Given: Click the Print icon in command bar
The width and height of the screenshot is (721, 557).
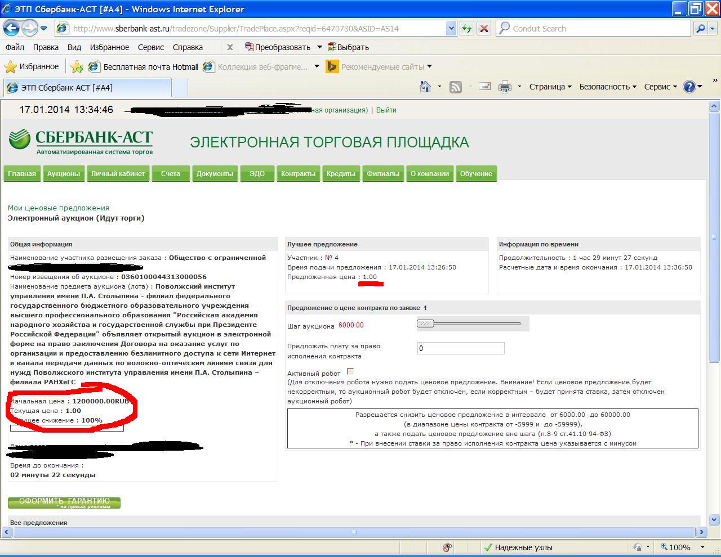Looking at the screenshot, I should pyautogui.click(x=505, y=87).
